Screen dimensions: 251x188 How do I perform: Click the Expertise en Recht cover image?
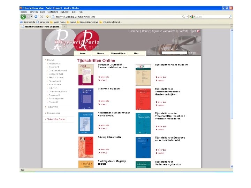pyautogui.click(x=86, y=99)
